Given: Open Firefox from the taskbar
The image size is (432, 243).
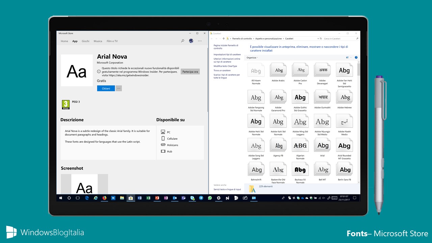Looking at the screenshot, I should (104, 198).
